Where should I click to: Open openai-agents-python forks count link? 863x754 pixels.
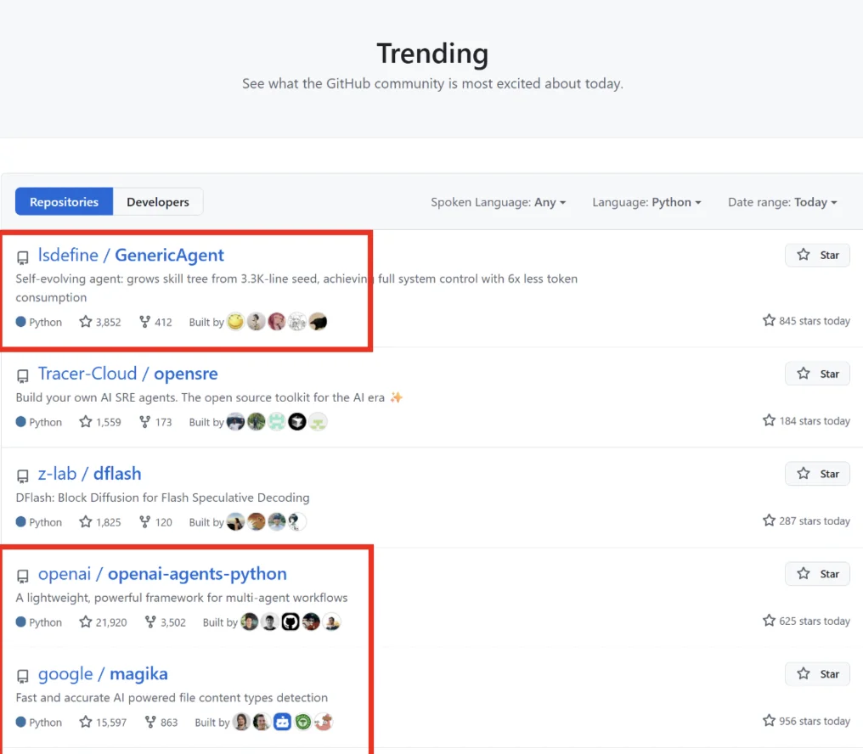pos(163,622)
